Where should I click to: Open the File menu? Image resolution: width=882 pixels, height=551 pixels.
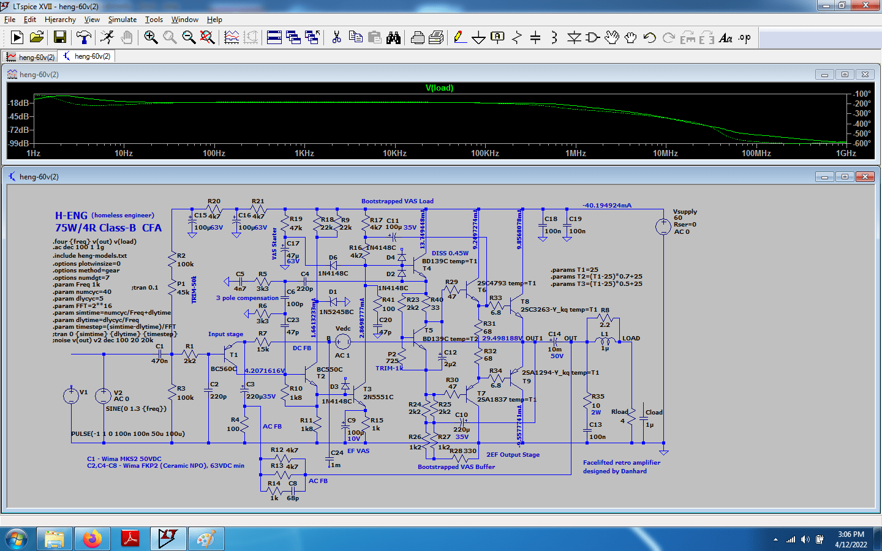coord(10,20)
